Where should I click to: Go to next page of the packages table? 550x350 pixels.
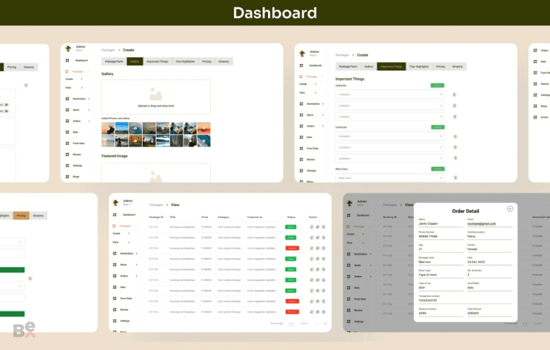pos(325,323)
